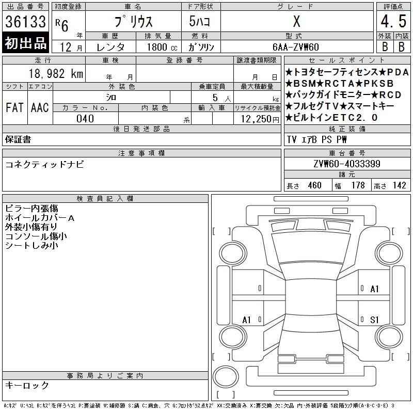Click the car name プリウス
This screenshot has height=413, width=413.
(x=133, y=22)
